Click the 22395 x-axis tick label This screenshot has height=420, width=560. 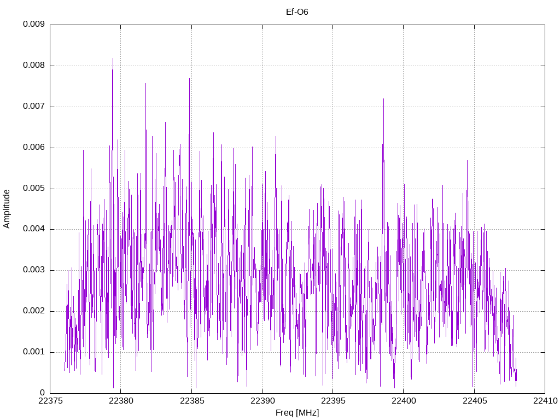[333, 401]
